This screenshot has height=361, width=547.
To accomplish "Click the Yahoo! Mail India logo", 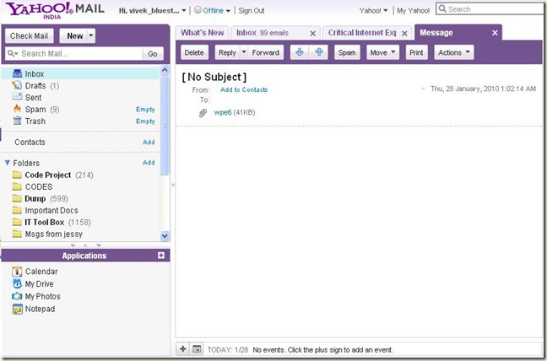I will point(55,10).
